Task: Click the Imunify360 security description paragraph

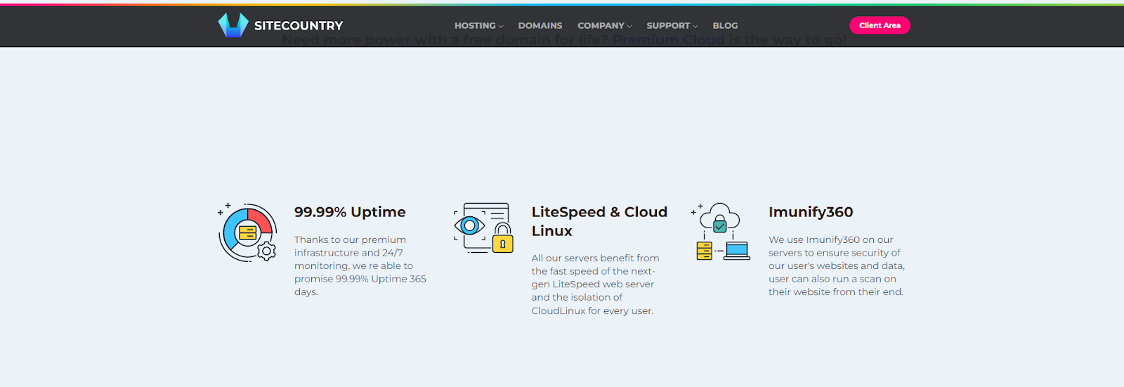Action: pyautogui.click(x=837, y=265)
